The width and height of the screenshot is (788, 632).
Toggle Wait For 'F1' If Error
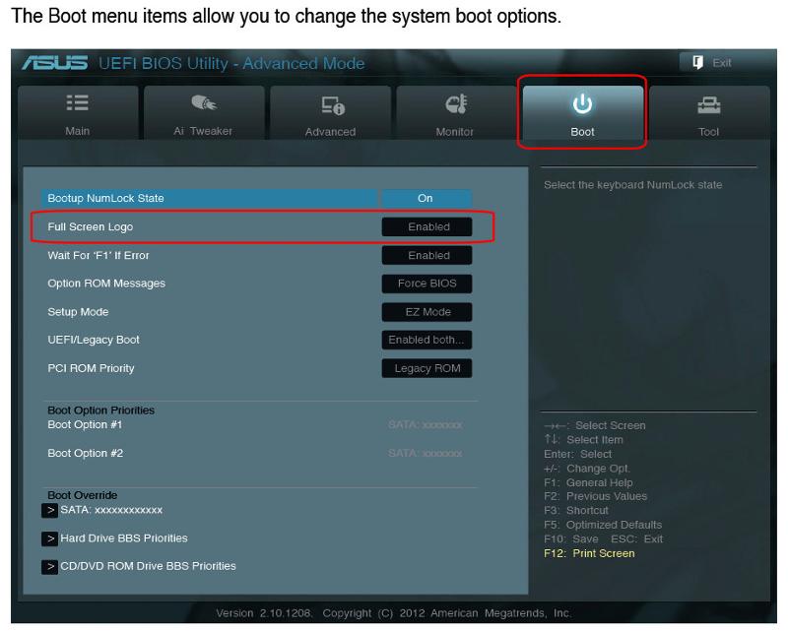pyautogui.click(x=427, y=255)
